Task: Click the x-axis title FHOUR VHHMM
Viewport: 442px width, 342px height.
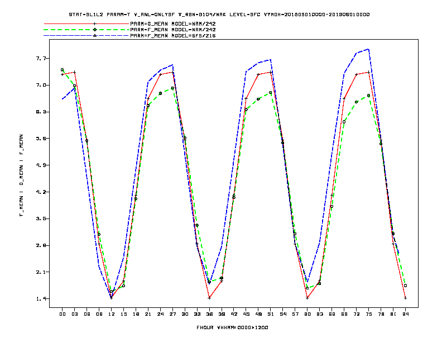Action: click(232, 327)
